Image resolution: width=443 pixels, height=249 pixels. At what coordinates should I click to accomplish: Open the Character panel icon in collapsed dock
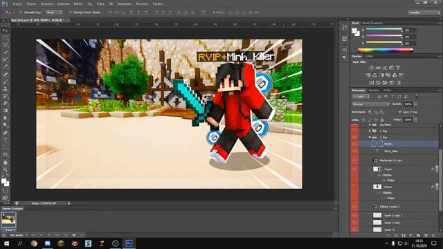pos(345,50)
